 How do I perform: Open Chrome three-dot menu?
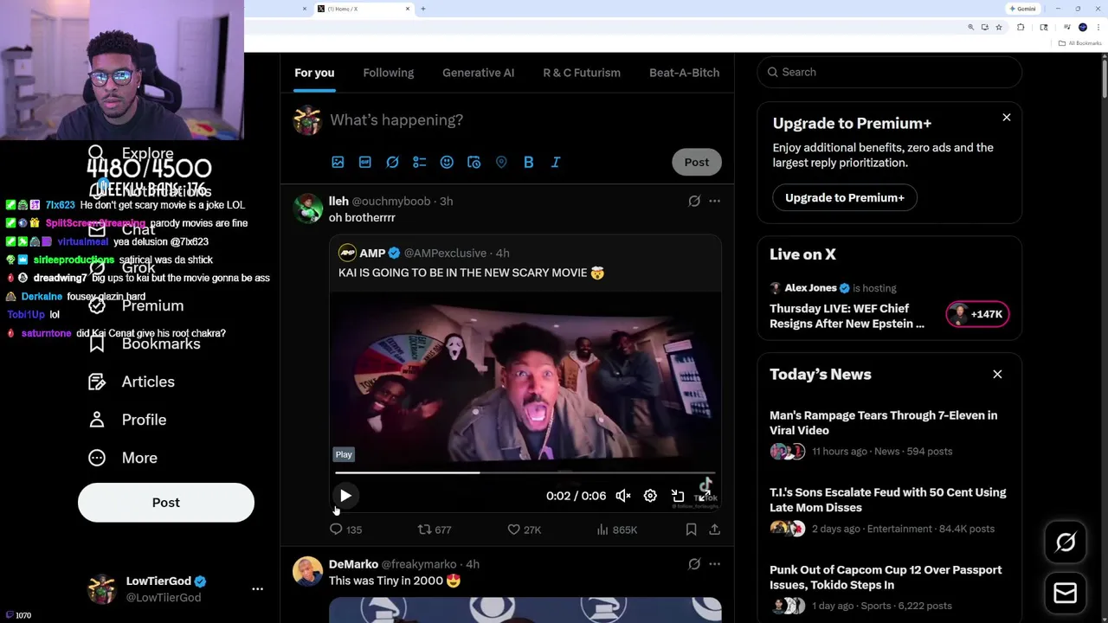1098,28
